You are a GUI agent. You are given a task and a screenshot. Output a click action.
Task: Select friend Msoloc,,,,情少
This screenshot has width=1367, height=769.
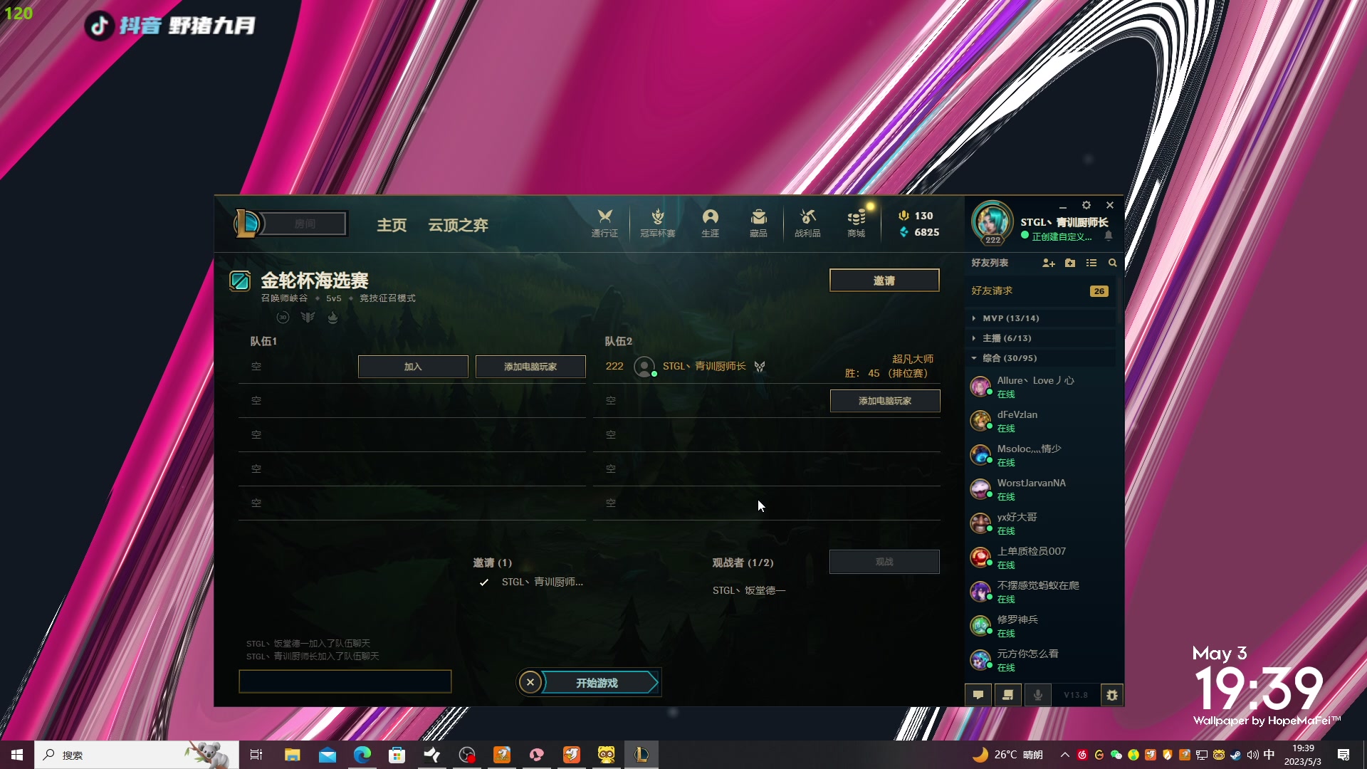pos(1040,455)
